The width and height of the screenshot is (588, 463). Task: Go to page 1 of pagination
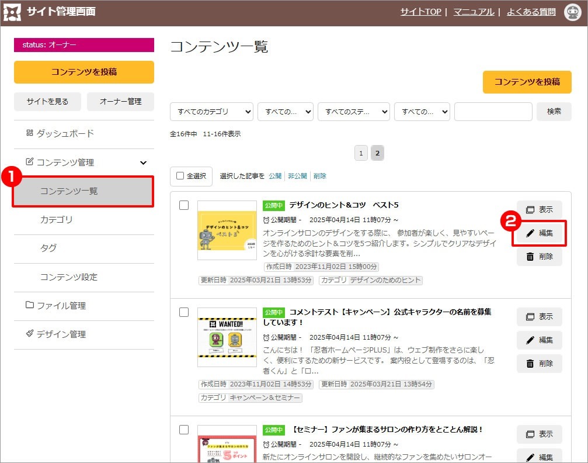(361, 153)
